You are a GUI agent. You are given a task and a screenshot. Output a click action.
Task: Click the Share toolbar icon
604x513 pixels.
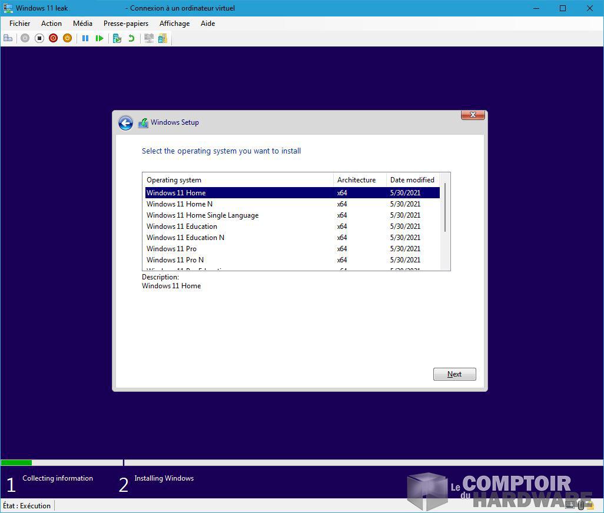(x=162, y=38)
